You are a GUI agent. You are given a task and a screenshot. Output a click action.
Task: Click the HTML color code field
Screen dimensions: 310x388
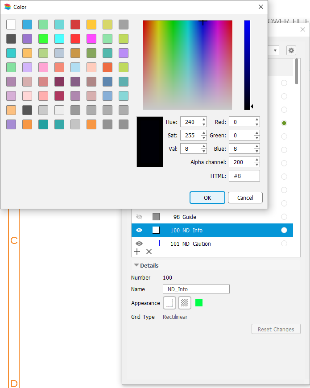244,176
